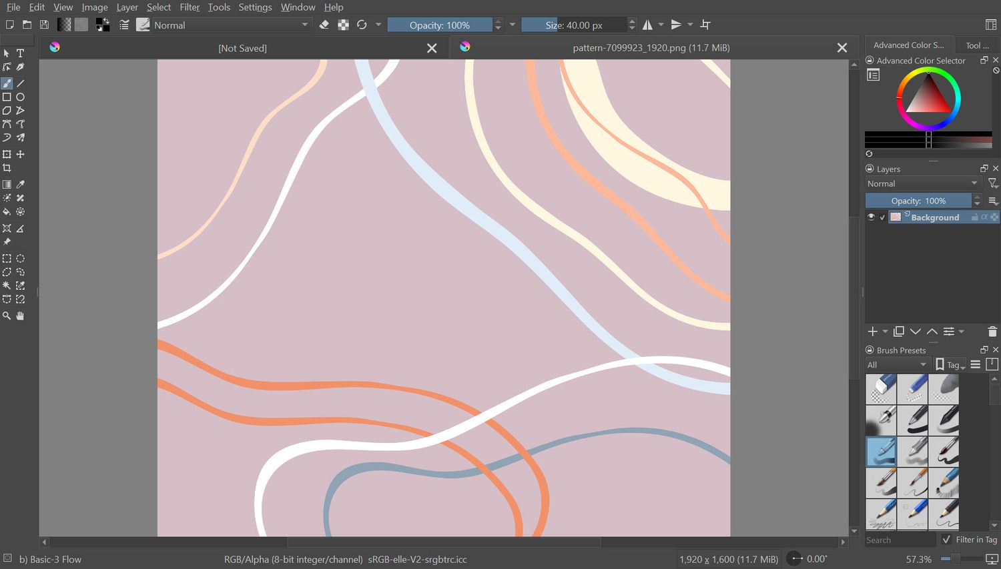Open an existing document from toolbar
Viewport: 1001px width, 569px height.
(x=27, y=25)
